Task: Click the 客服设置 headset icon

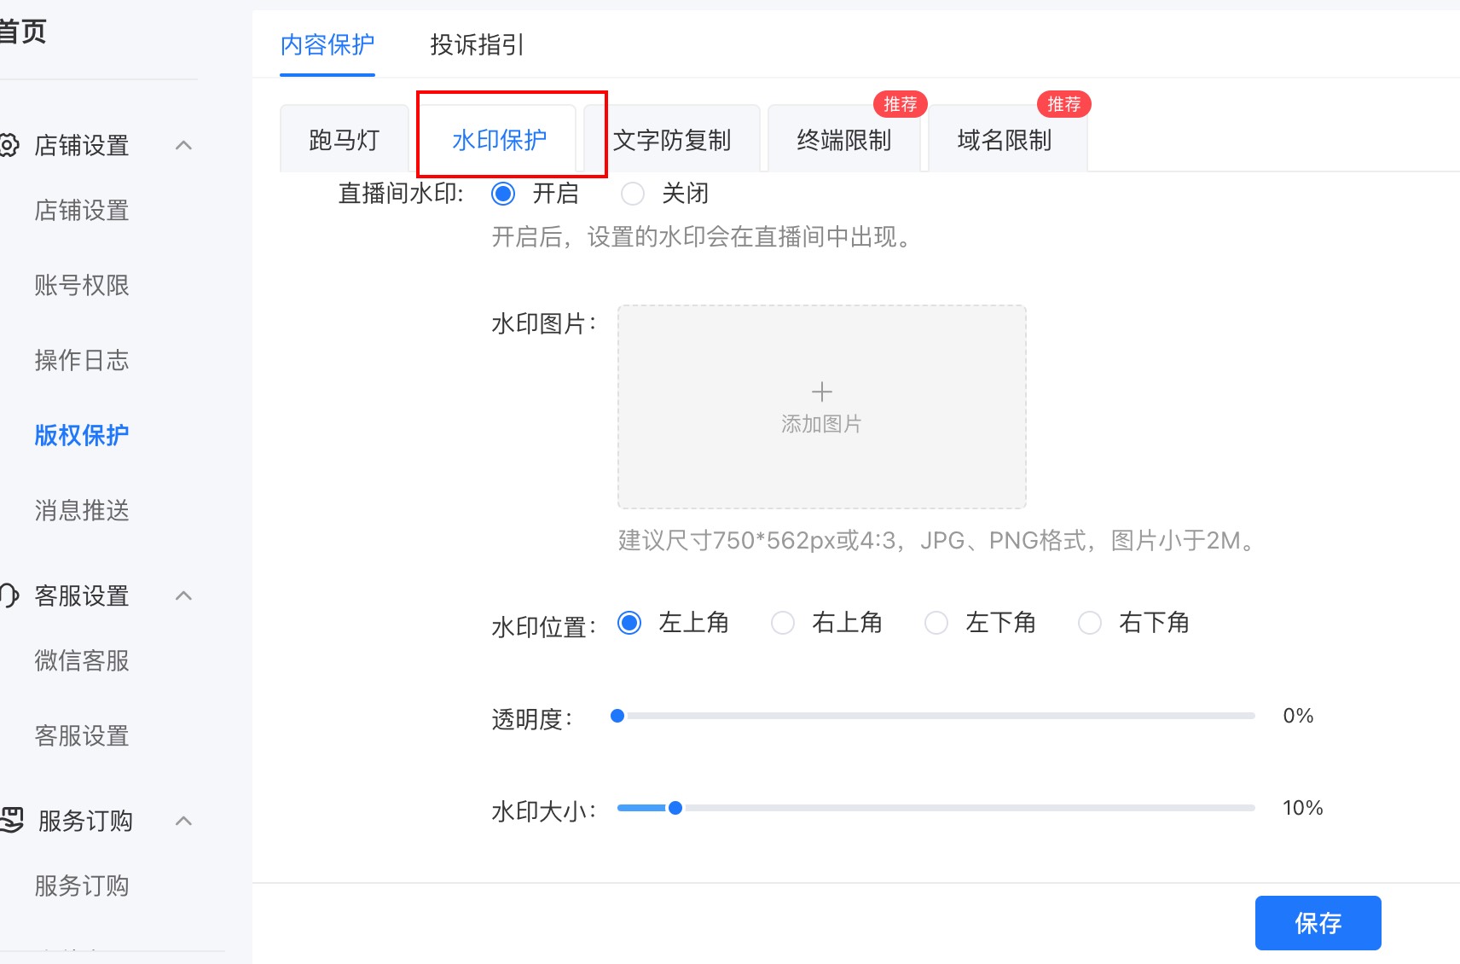Action: [x=9, y=595]
